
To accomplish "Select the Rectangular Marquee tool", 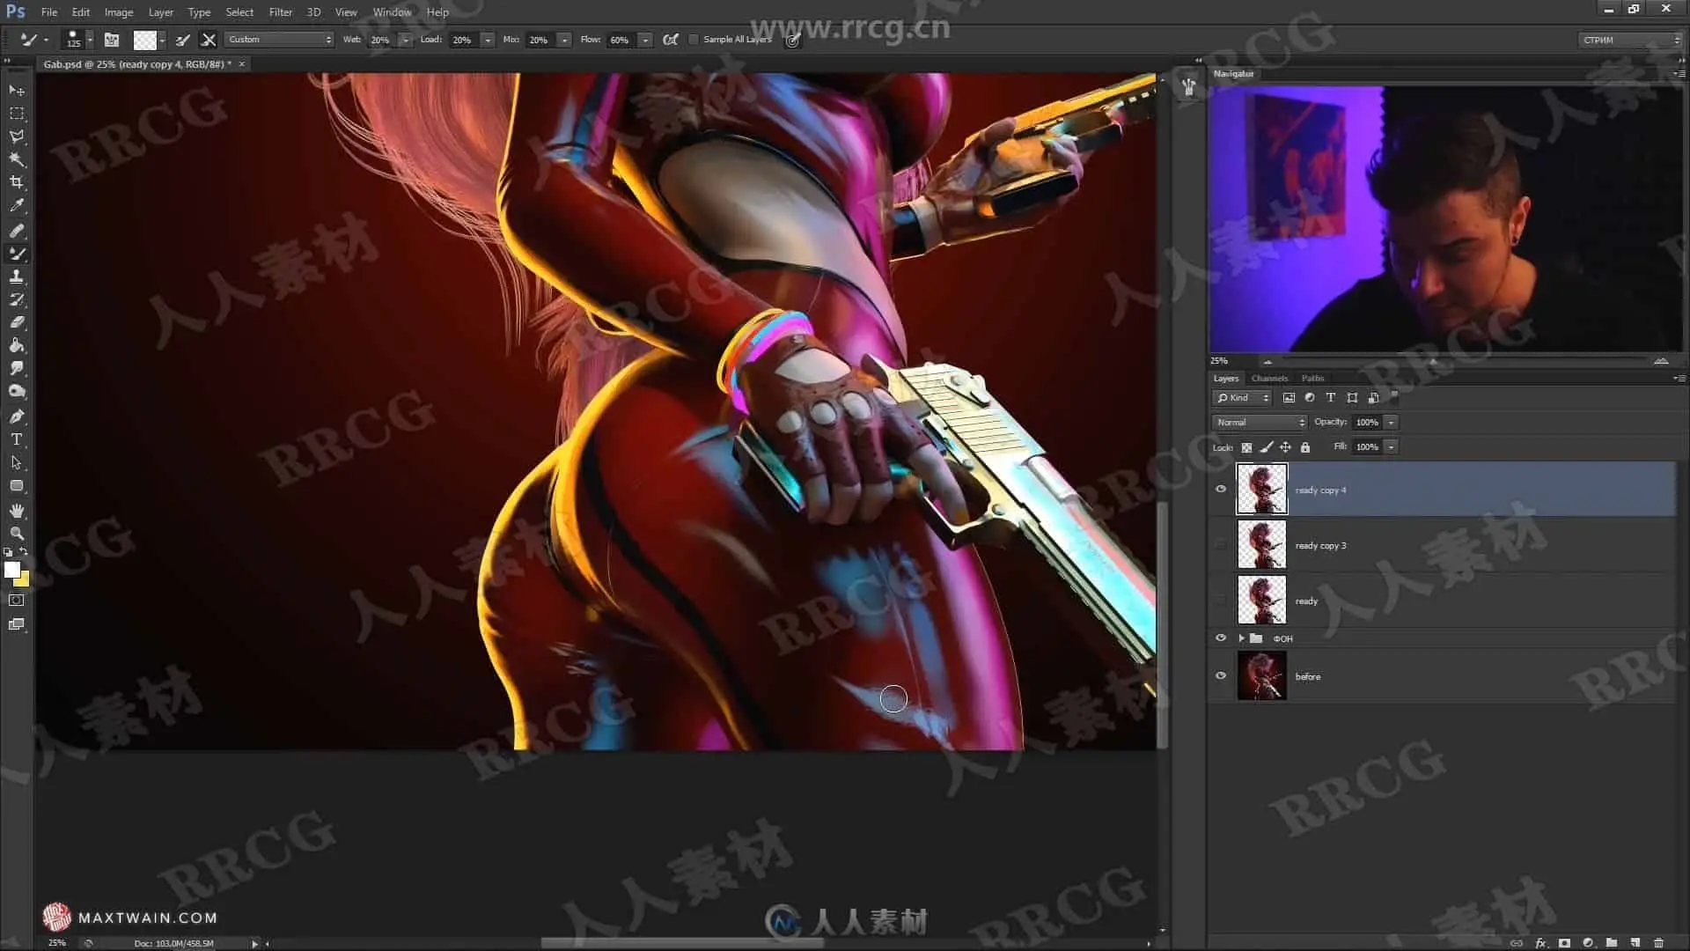I will 17,114.
